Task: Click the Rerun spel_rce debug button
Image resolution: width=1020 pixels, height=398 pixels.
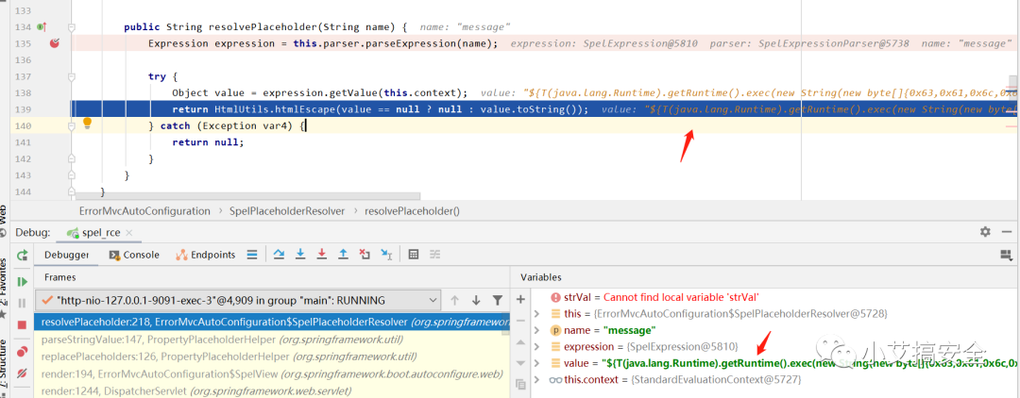Action: coord(23,256)
